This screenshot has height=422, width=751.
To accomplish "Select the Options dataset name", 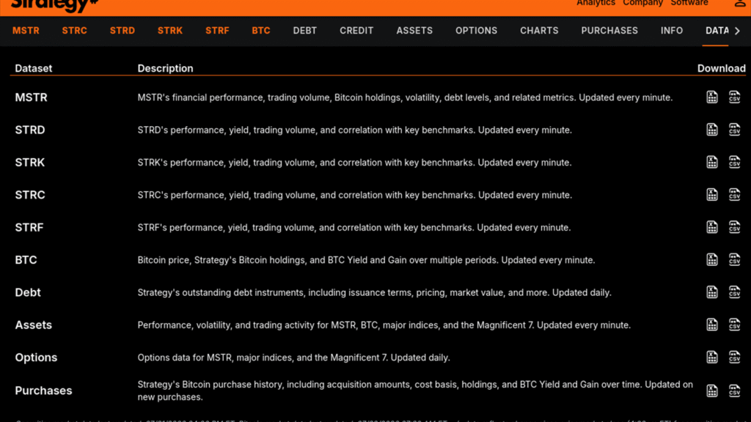I will 36,358.
